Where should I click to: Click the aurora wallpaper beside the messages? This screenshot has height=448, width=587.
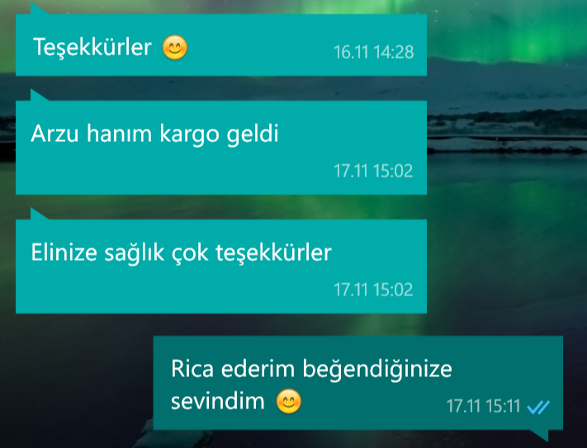pyautogui.click(x=505, y=224)
